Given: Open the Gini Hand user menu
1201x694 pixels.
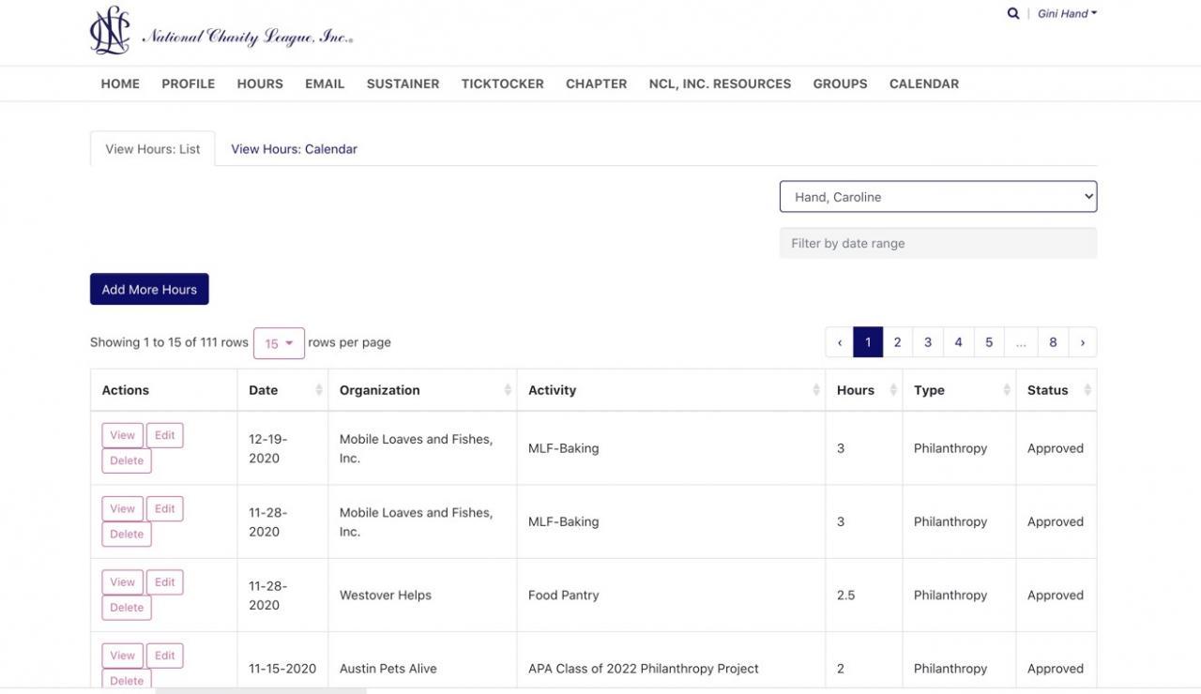Looking at the screenshot, I should 1067,14.
